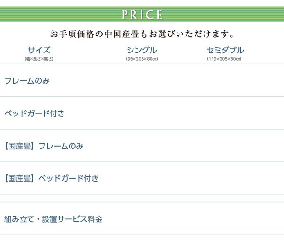Click シングル price cell for 【国産畳】フレームのみ row
Screen dimensions: 284x244
pyautogui.click(x=142, y=146)
